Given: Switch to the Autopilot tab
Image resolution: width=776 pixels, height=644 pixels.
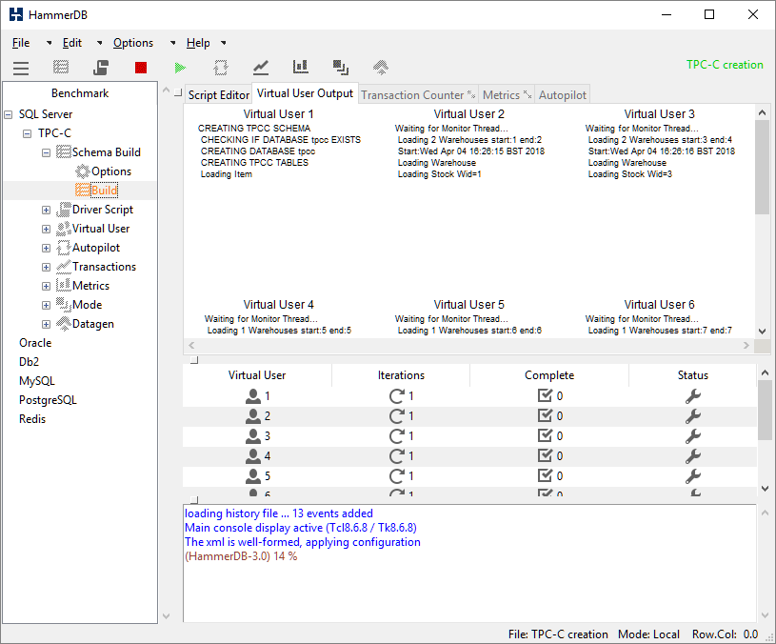Looking at the screenshot, I should (562, 95).
